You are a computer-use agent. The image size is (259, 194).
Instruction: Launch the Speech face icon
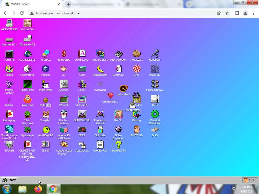coord(64,84)
